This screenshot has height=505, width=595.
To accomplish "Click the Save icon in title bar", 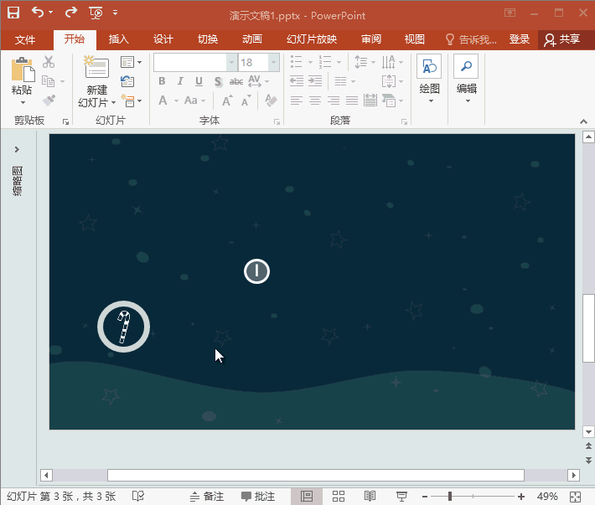I will tap(13, 13).
